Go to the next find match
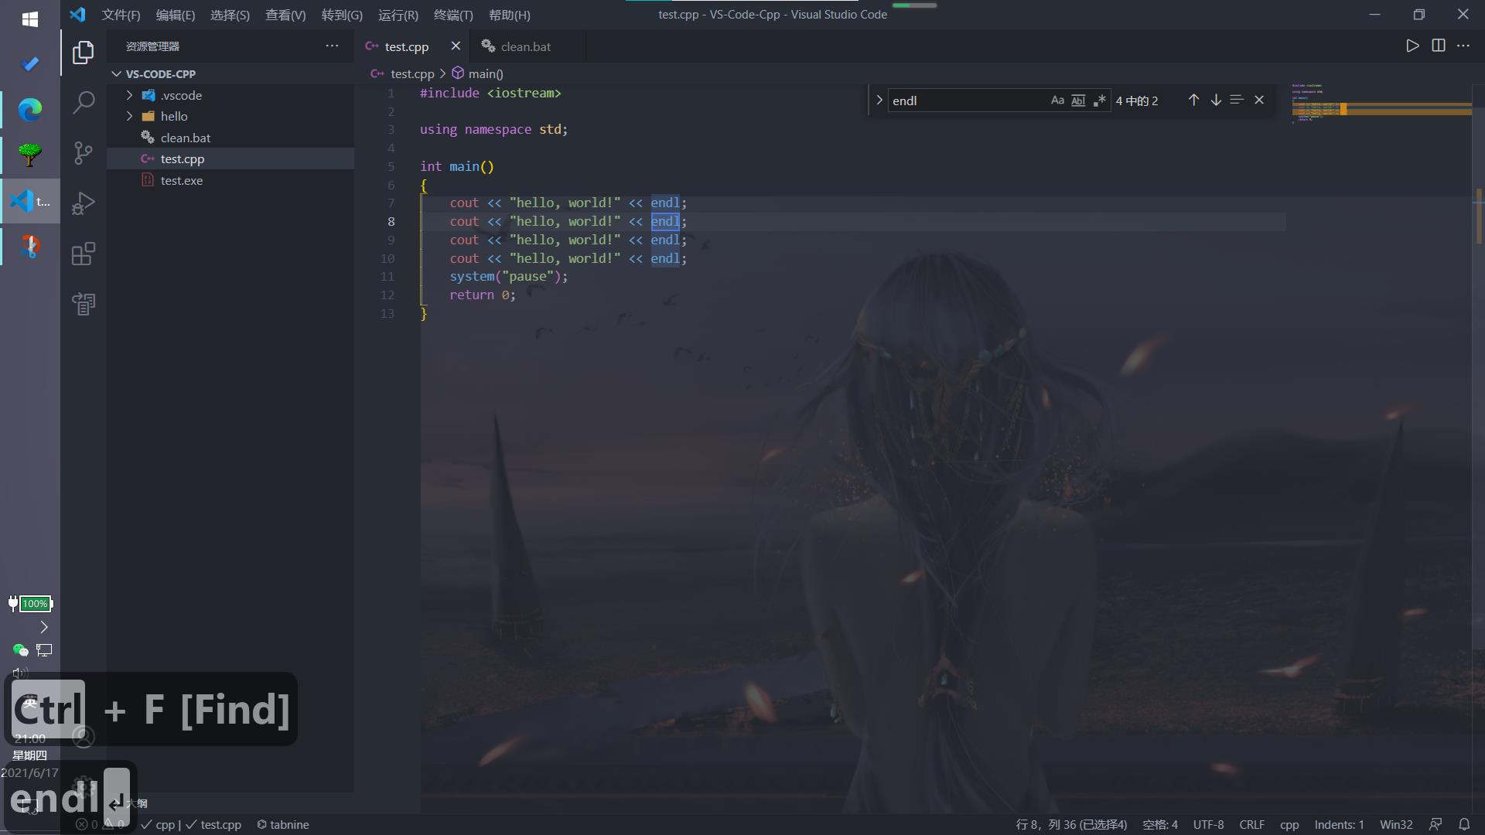 1216,100
